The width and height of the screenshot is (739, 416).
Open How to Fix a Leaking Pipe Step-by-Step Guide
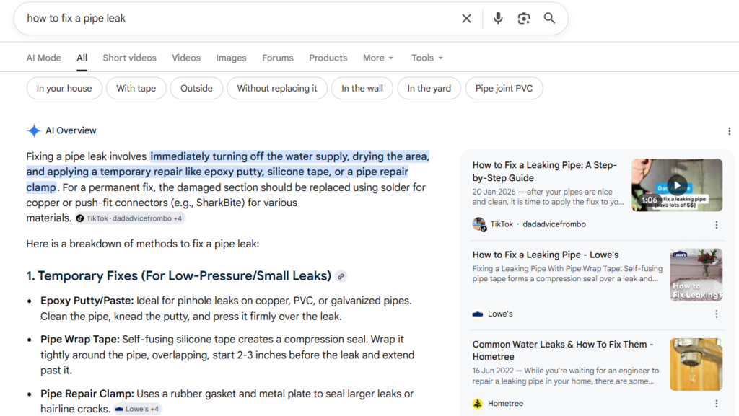545,172
